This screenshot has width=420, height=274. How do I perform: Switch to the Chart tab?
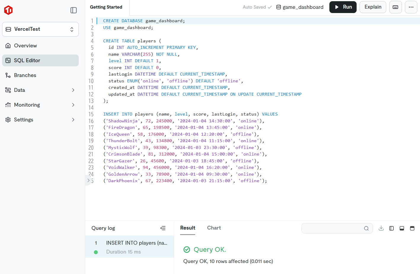pos(214,228)
